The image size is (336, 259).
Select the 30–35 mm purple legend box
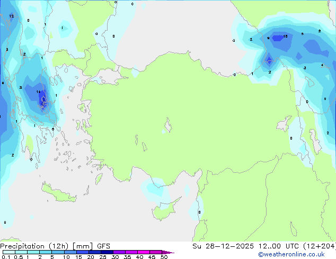point(119,252)
